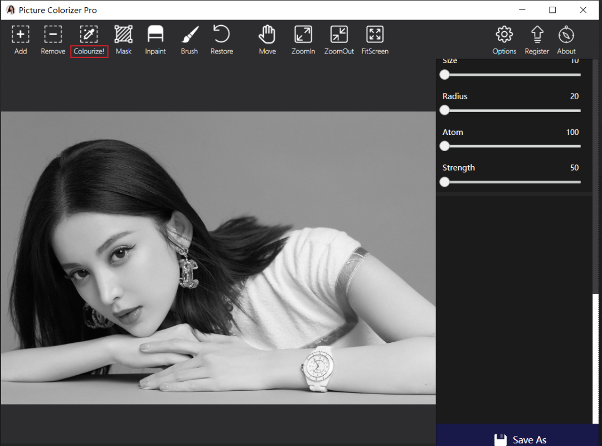Click the Size slider handle

tap(445, 75)
